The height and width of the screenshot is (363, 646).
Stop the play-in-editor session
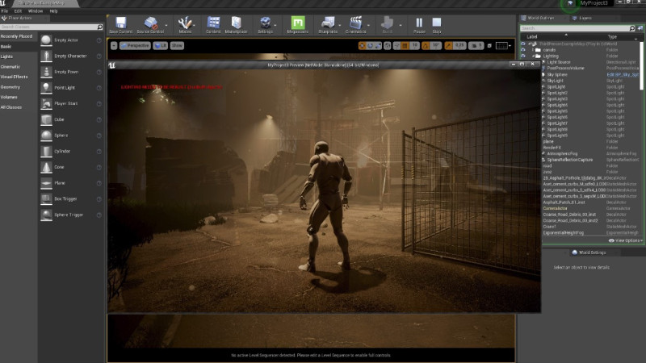[437, 23]
